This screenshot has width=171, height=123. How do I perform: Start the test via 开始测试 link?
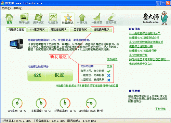[112, 59]
